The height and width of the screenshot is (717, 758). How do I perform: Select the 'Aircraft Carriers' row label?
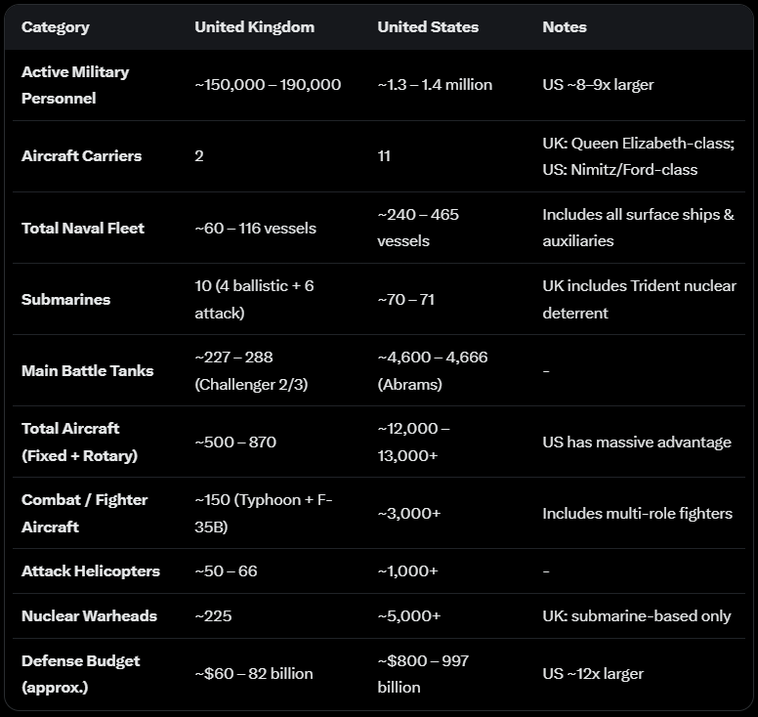pyautogui.click(x=81, y=156)
